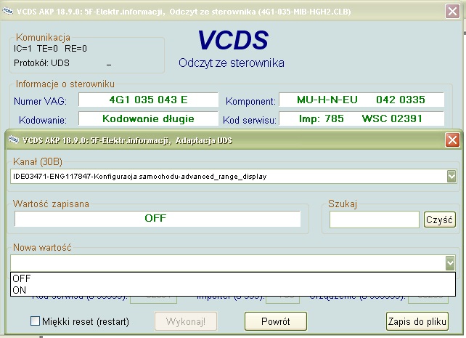466x338 pixels.
Task: Click the disabled Wykonaj! button
Action: (185, 321)
